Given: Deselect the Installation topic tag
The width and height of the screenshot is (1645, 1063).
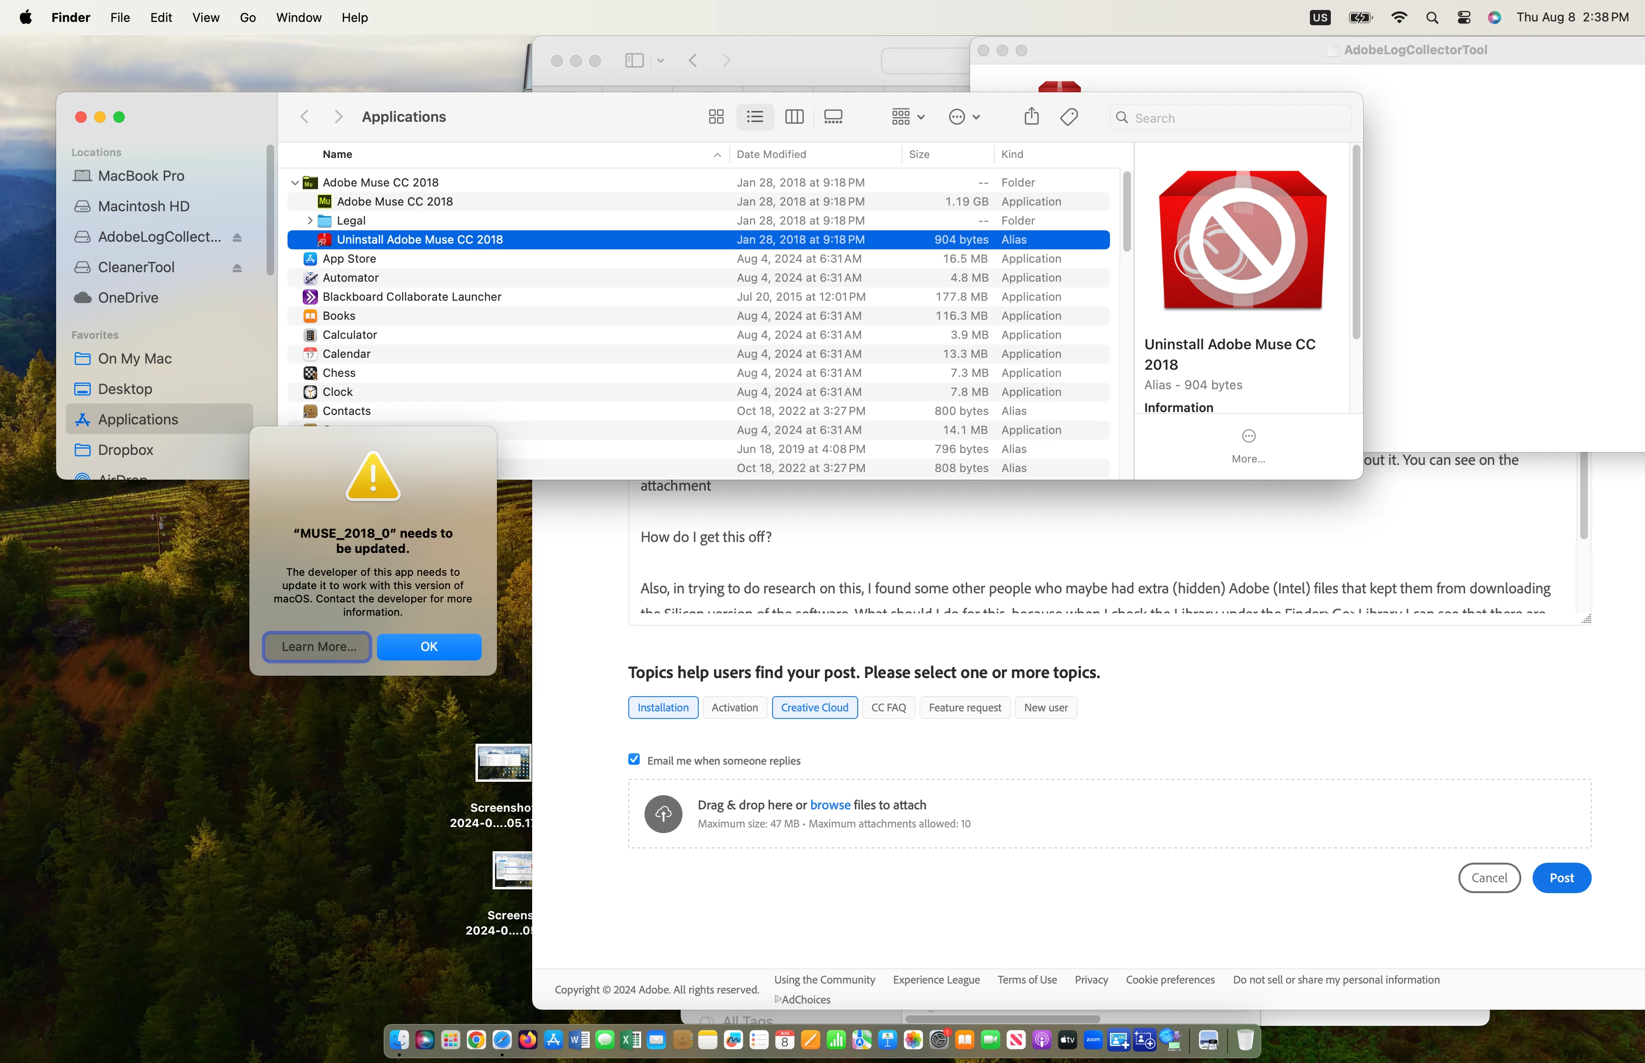Looking at the screenshot, I should click(x=663, y=708).
